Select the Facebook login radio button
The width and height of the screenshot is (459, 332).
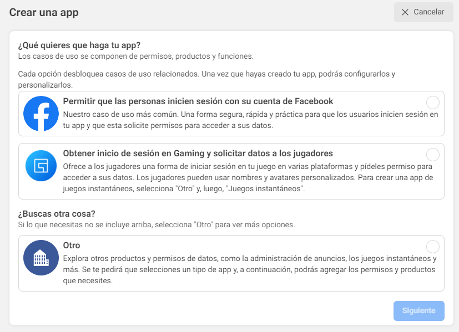point(432,103)
